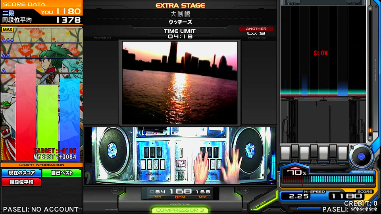Click the turntable scratch disc icon
The height and width of the screenshot is (214, 381).
pyautogui.click(x=361, y=157)
